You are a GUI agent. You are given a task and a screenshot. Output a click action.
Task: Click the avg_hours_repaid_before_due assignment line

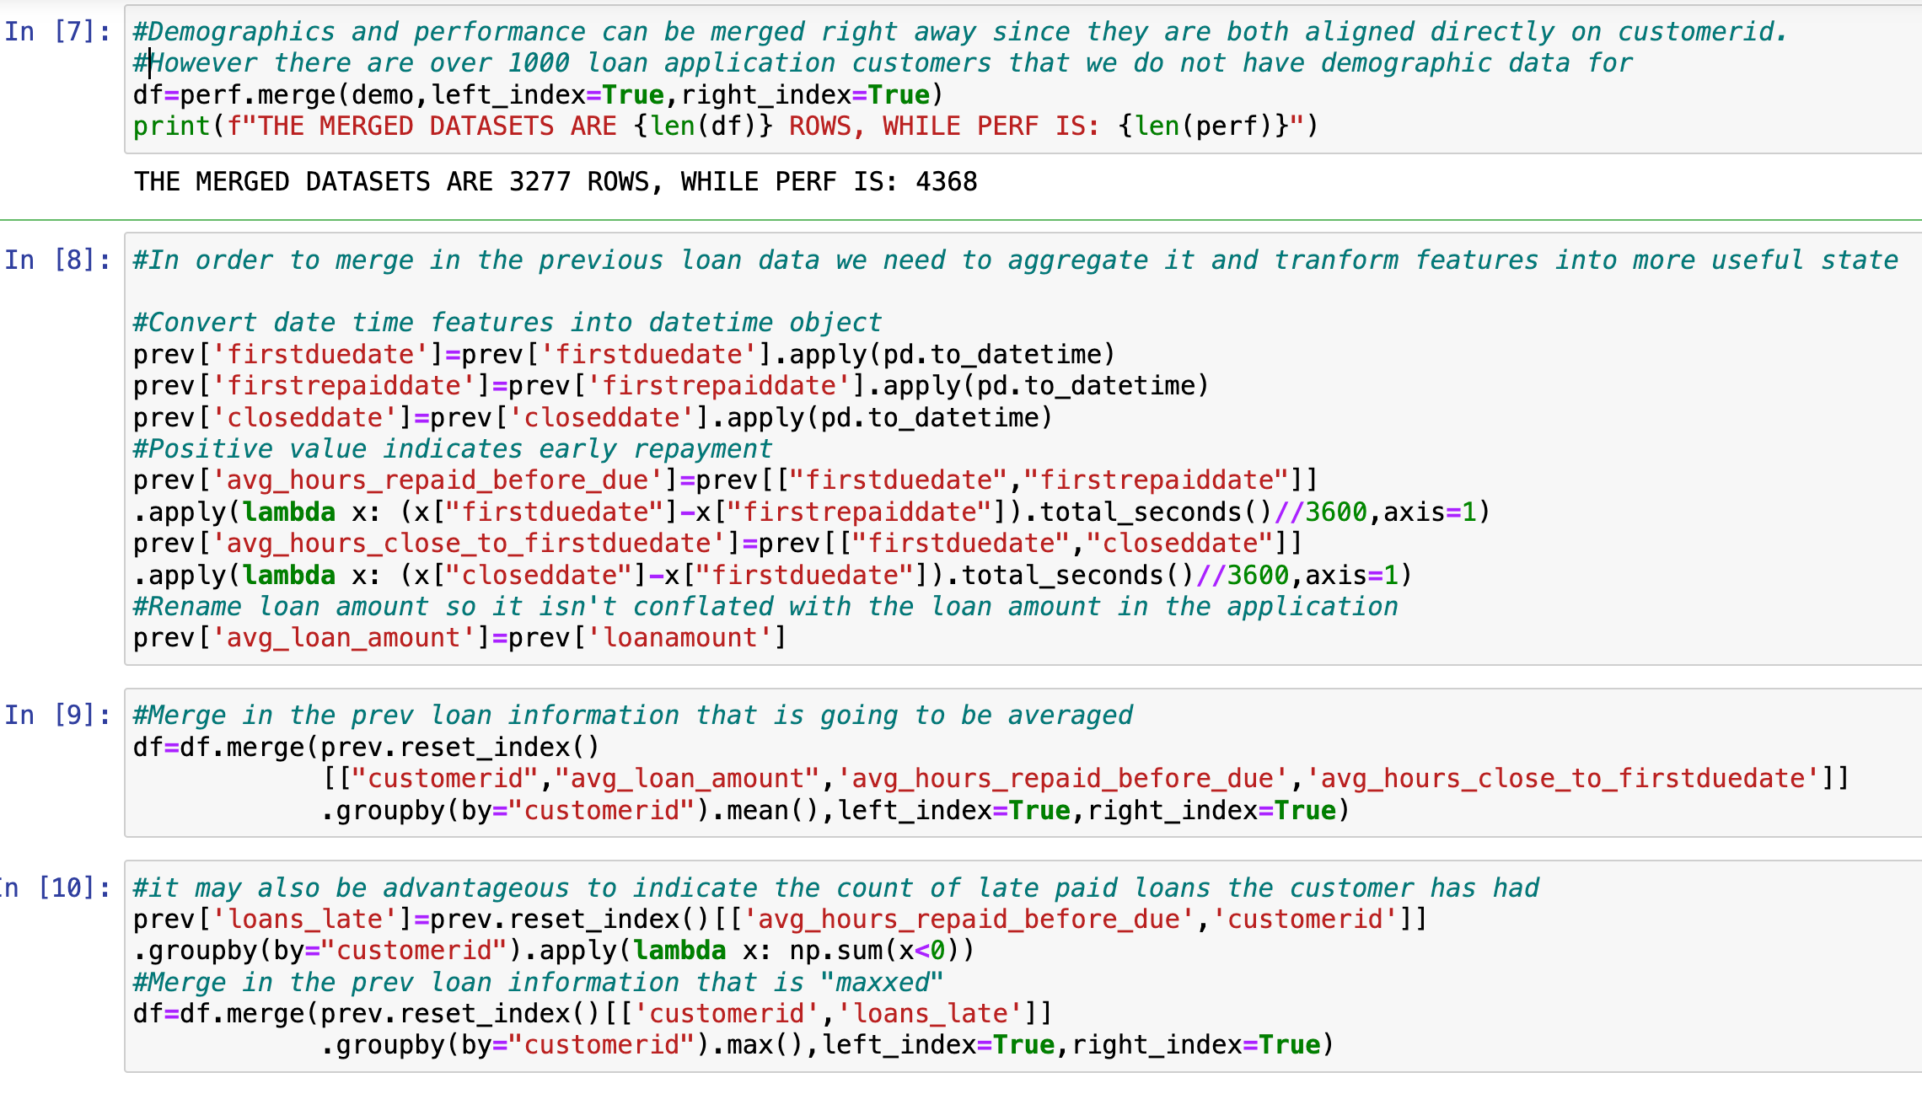725,480
